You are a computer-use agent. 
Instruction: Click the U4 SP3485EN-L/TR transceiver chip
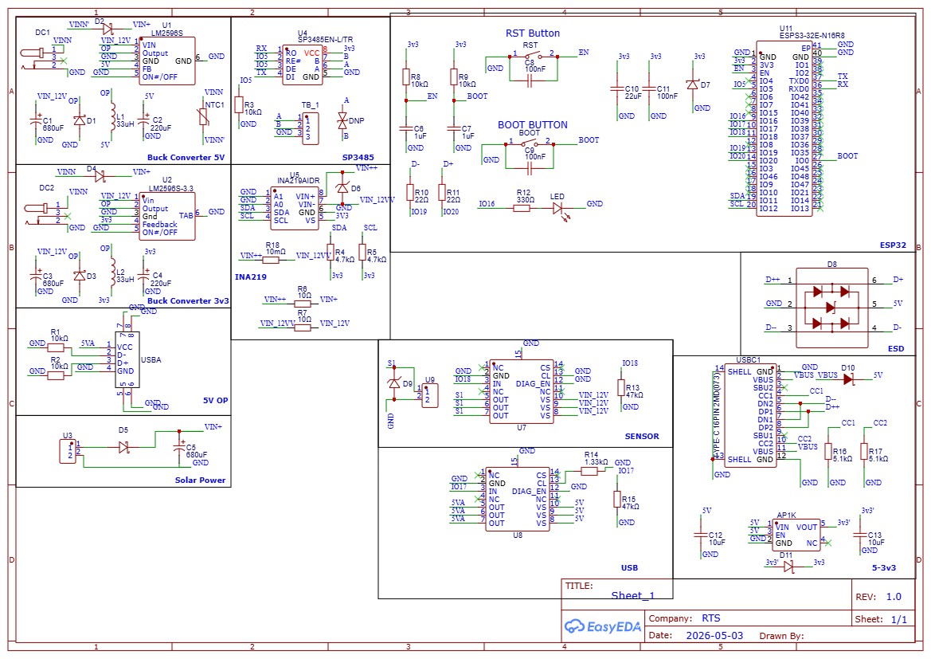tap(303, 65)
